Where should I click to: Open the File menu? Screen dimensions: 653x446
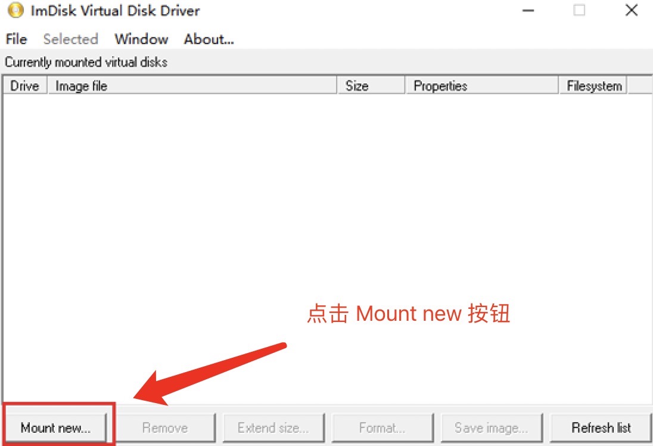pos(16,39)
